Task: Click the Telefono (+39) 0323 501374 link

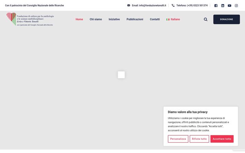Action: pyautogui.click(x=192, y=5)
